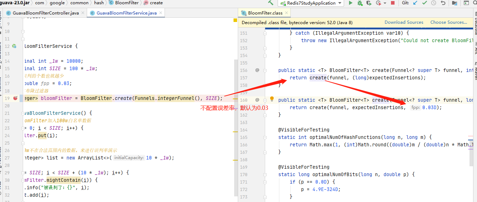Click the Spring bean gutter icon line 12
The image size is (477, 202).
[14, 46]
